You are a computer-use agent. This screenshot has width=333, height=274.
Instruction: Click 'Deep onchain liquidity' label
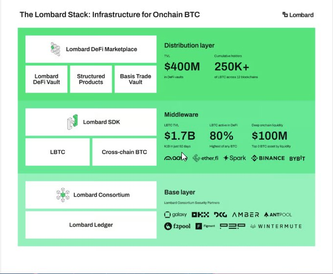click(x=267, y=125)
